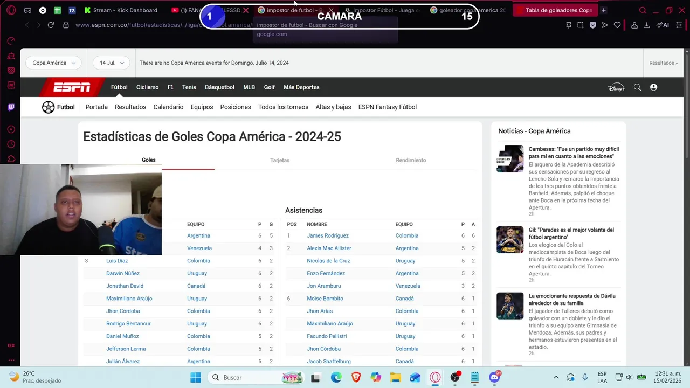Open Cambeses news article headline
The height and width of the screenshot is (388, 690).
(574, 153)
